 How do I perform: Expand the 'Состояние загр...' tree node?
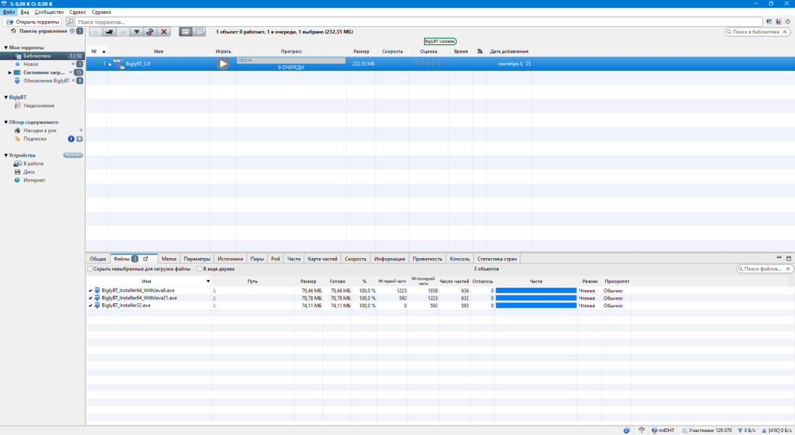[x=10, y=73]
